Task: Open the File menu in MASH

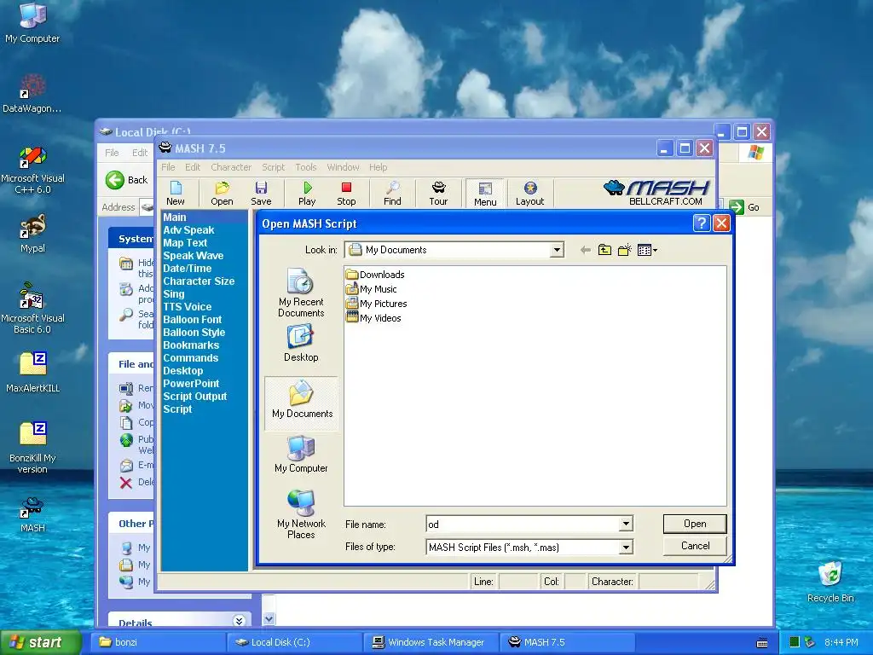Action: point(168,167)
